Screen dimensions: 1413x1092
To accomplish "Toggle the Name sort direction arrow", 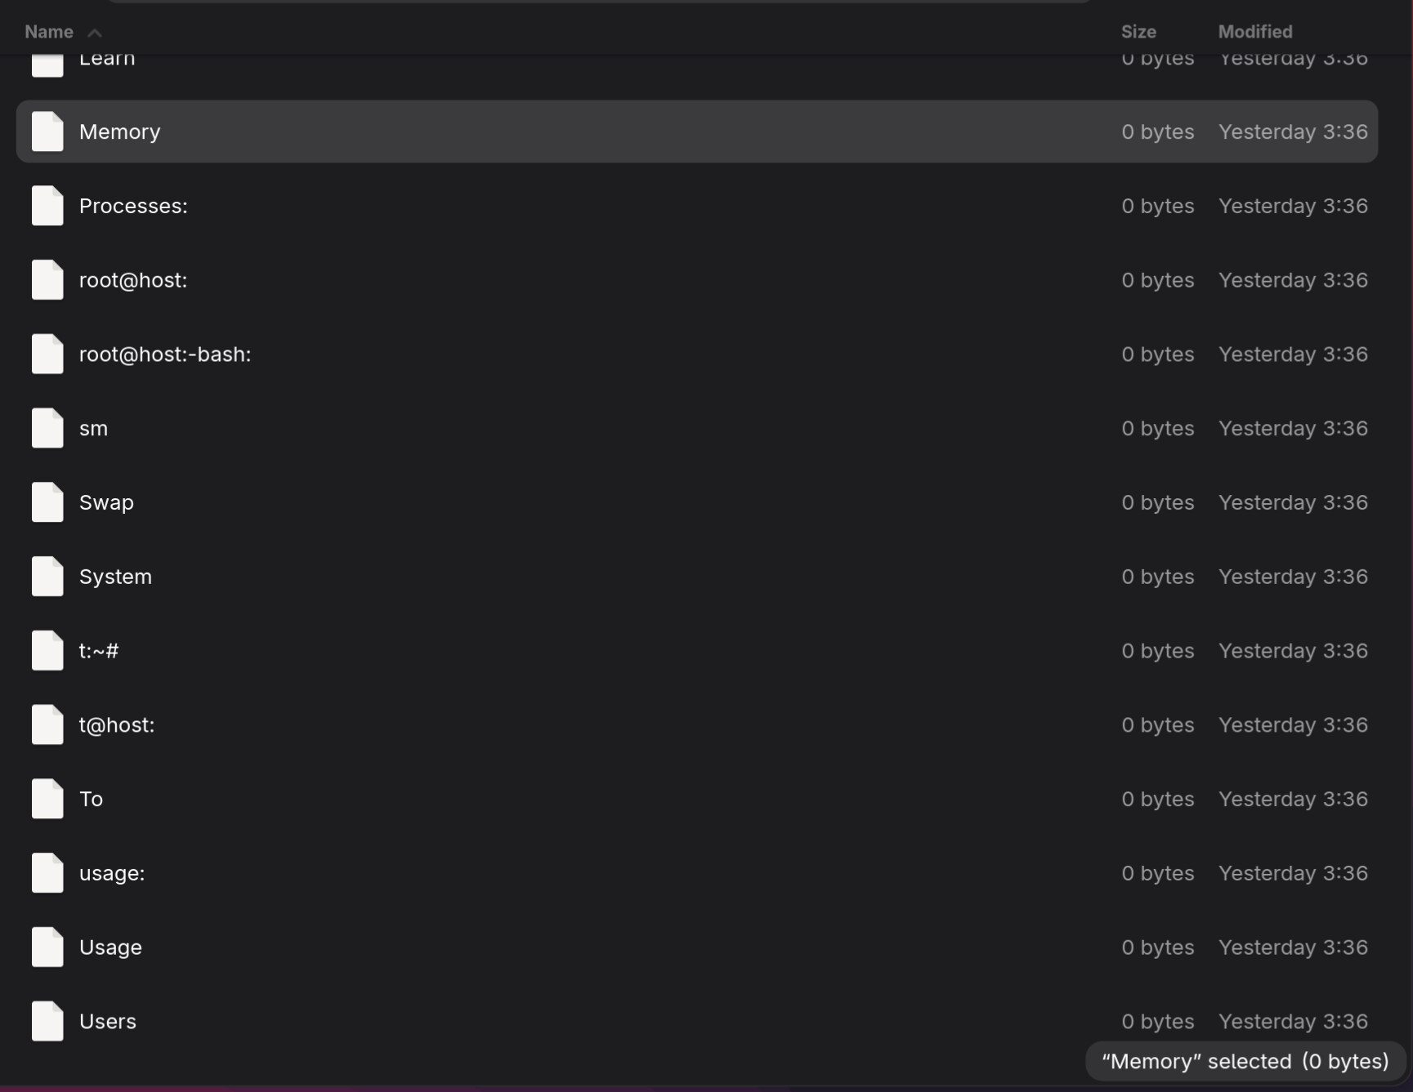I will [x=95, y=33].
